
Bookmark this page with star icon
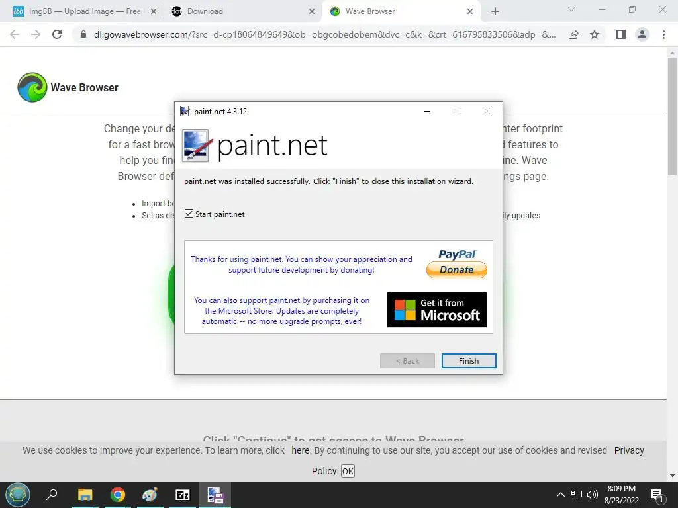pos(595,34)
